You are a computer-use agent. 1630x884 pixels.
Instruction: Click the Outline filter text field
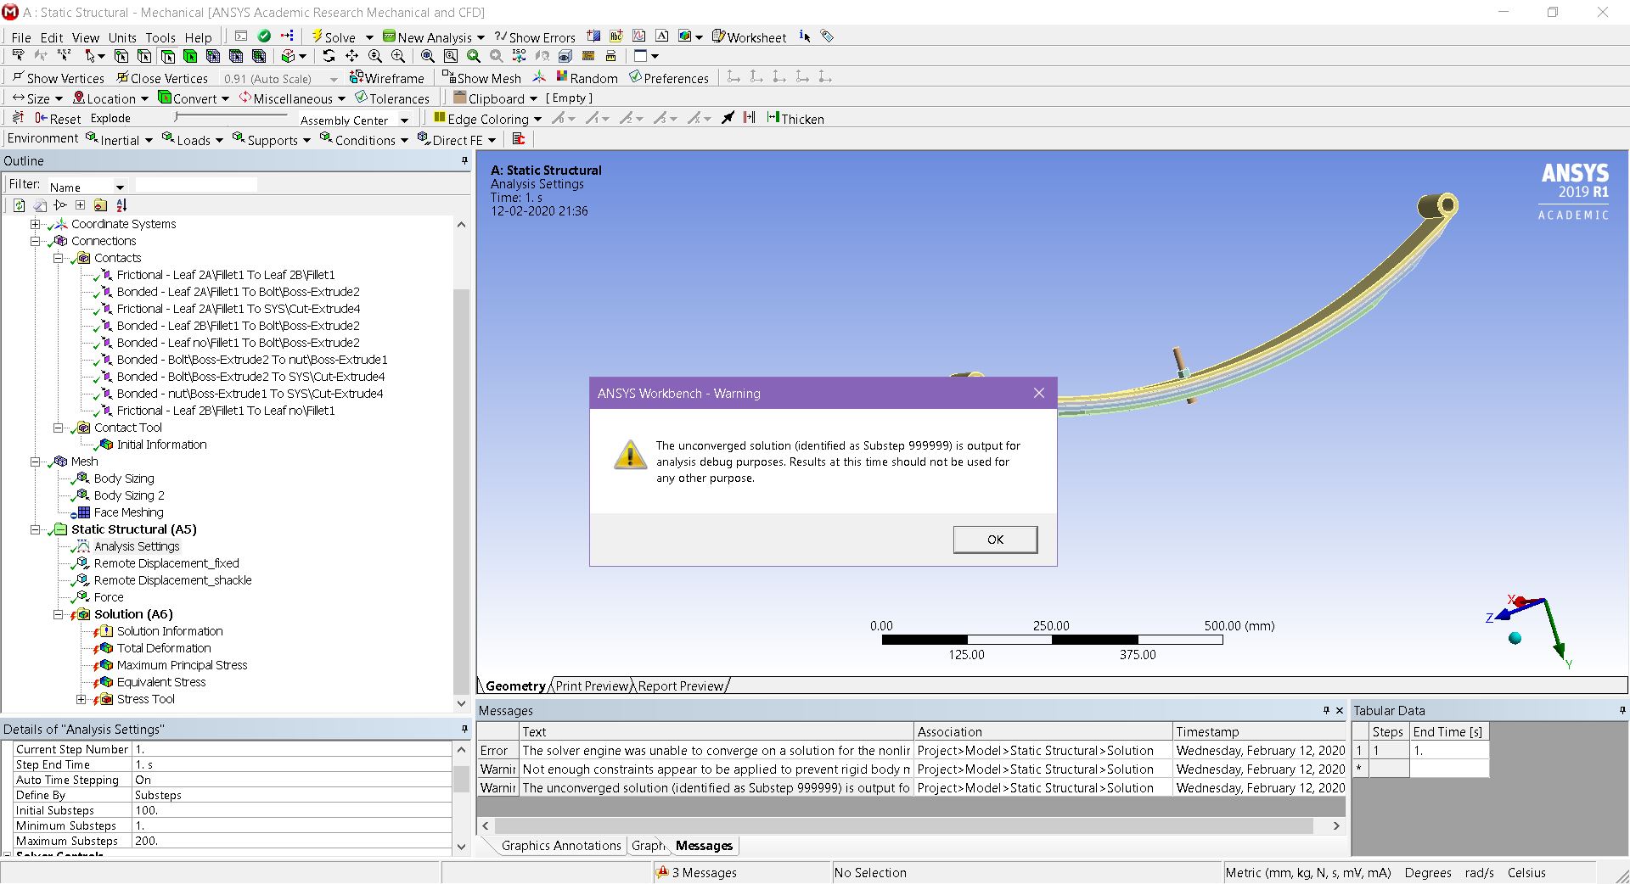(x=196, y=185)
